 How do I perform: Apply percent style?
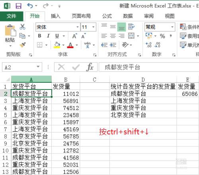162,36
